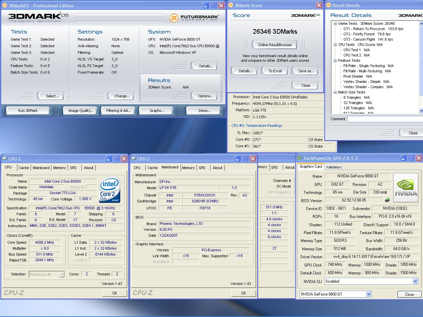Open SPD tab in the mainboard CPU-Z window
This screenshot has width=423, height=317.
(202, 168)
